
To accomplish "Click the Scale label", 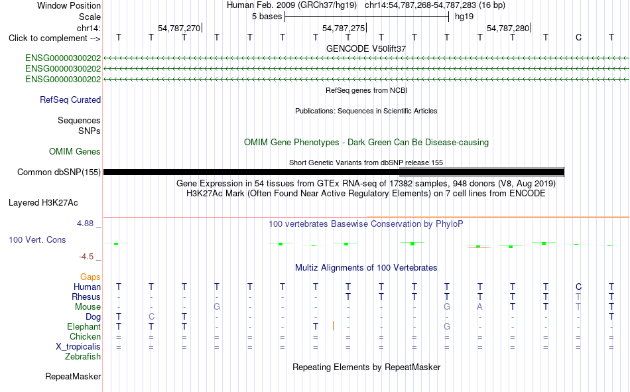I will [90, 17].
